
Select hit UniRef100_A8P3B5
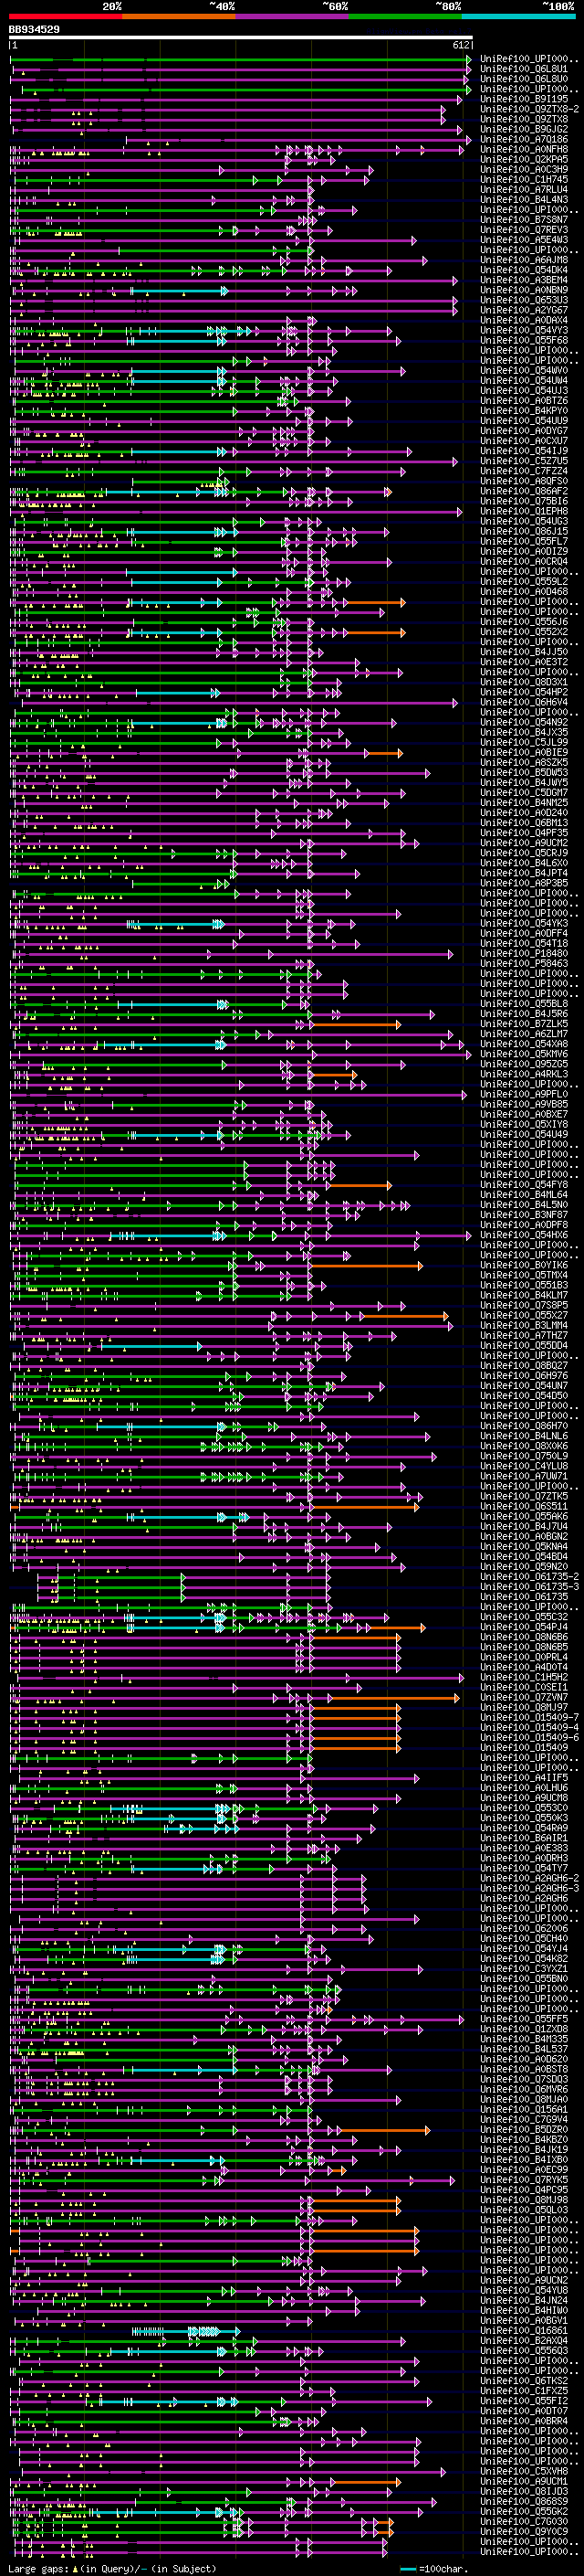[x=524, y=883]
